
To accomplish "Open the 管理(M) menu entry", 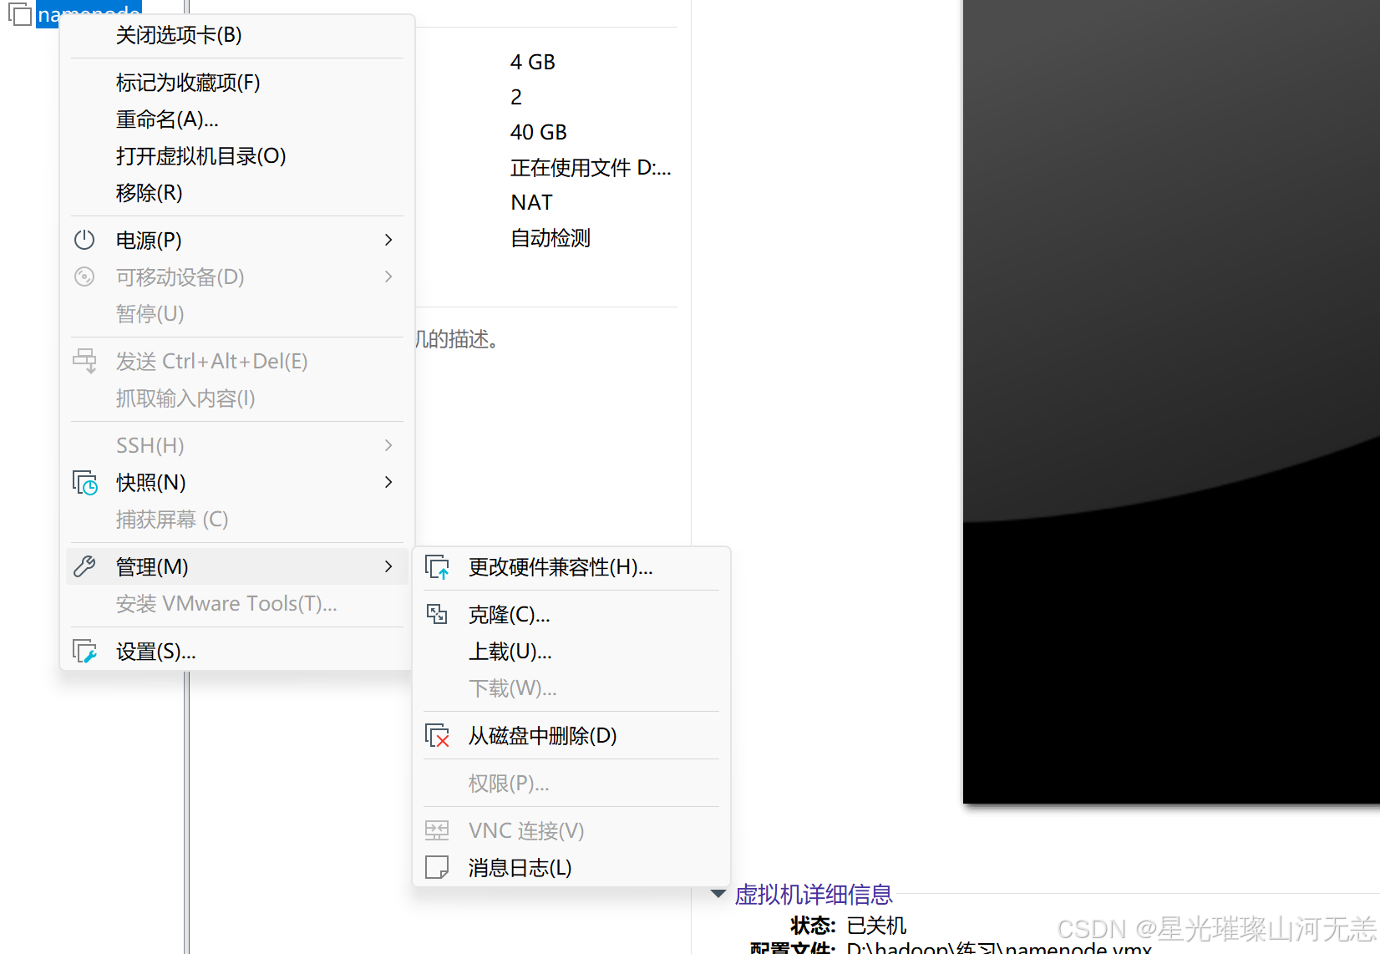I will pyautogui.click(x=237, y=566).
